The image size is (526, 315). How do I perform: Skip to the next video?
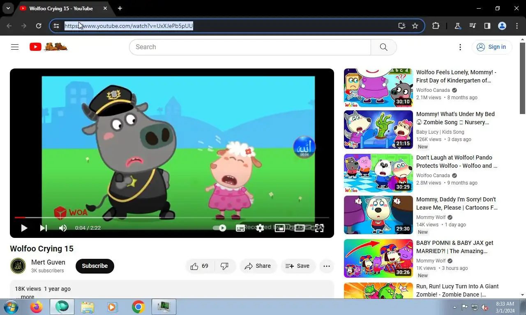point(43,228)
